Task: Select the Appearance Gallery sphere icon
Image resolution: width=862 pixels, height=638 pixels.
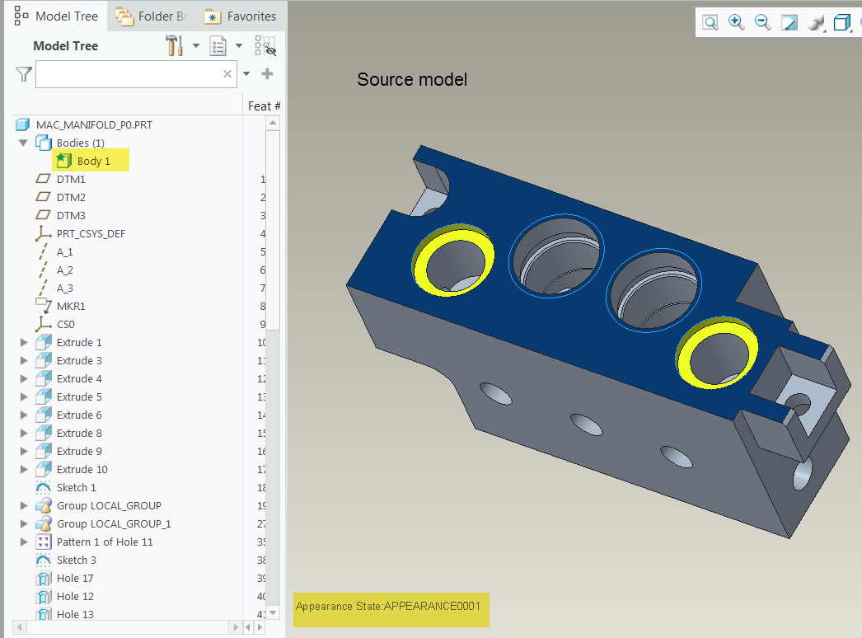Action: point(816,22)
